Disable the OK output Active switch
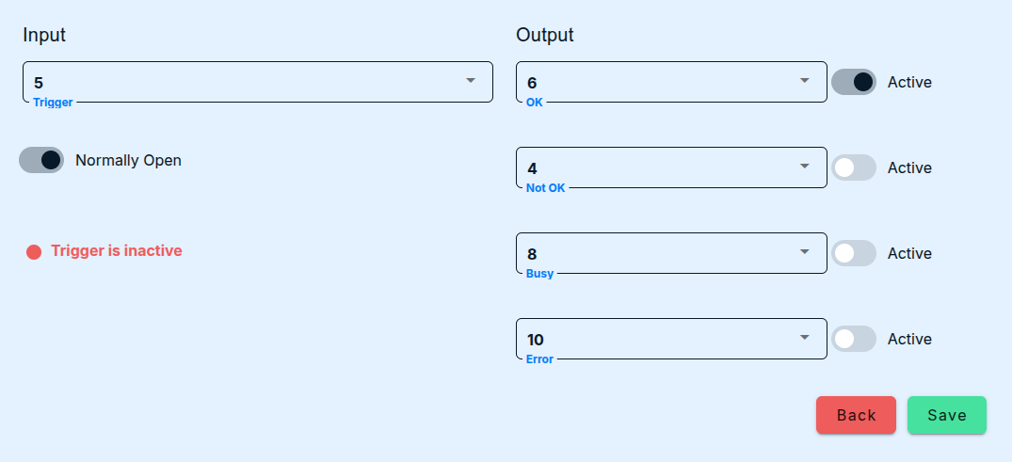 click(854, 82)
